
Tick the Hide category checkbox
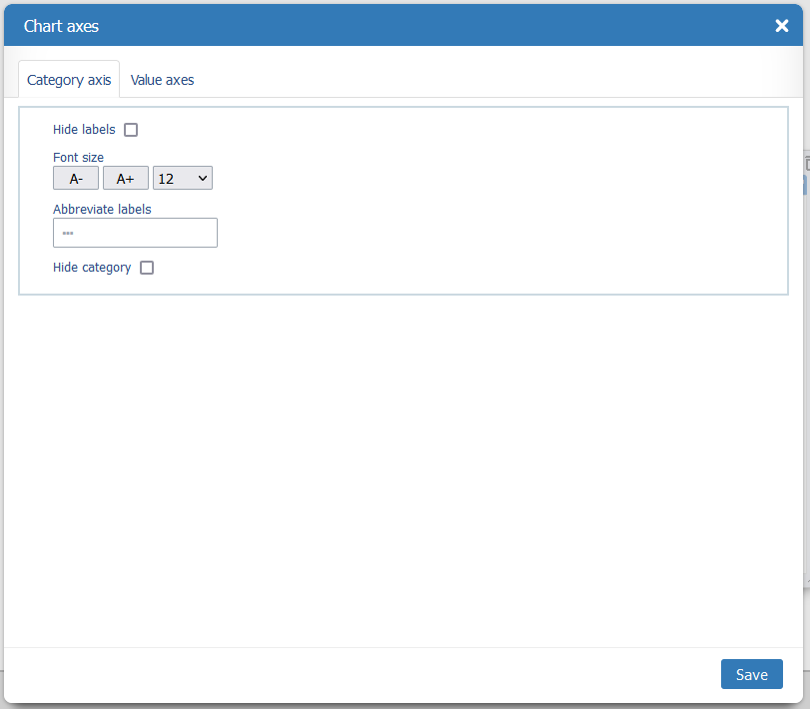[x=147, y=268]
